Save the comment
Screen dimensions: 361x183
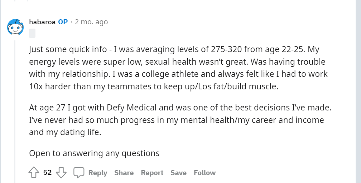(x=178, y=173)
